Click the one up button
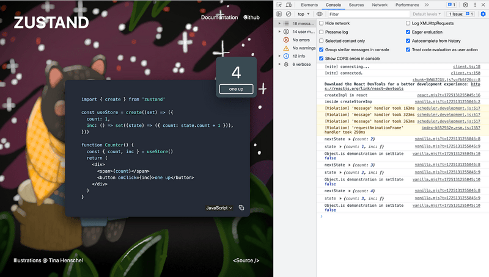 pos(236,89)
